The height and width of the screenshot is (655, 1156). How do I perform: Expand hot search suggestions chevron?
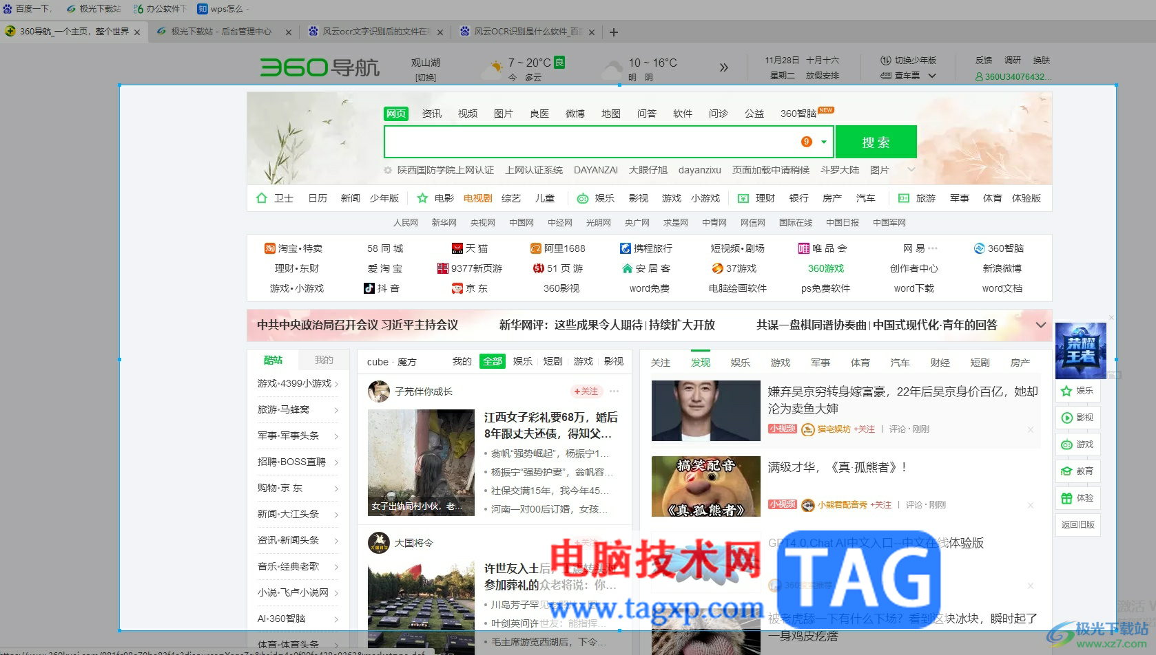(911, 169)
